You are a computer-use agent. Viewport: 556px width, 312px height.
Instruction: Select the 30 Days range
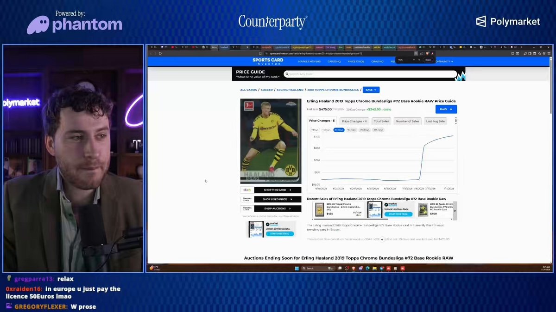tap(339, 130)
